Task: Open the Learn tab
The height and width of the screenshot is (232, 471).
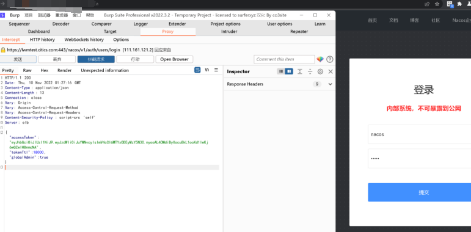Action: coord(320,24)
